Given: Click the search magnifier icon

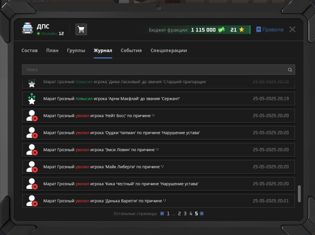Looking at the screenshot, I should pos(290,70).
